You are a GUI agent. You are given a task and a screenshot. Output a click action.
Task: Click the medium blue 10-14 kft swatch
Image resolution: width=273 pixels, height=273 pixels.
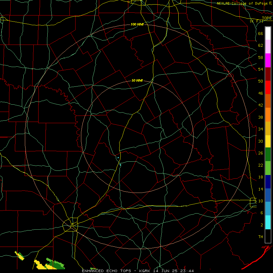click(268, 195)
